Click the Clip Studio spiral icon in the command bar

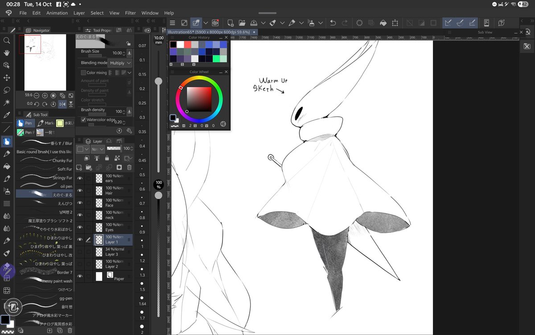coord(215,23)
